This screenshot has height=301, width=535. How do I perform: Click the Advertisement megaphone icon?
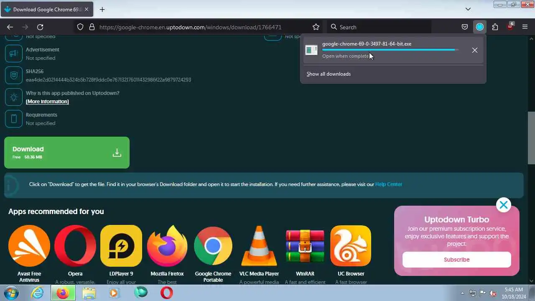coord(14,54)
